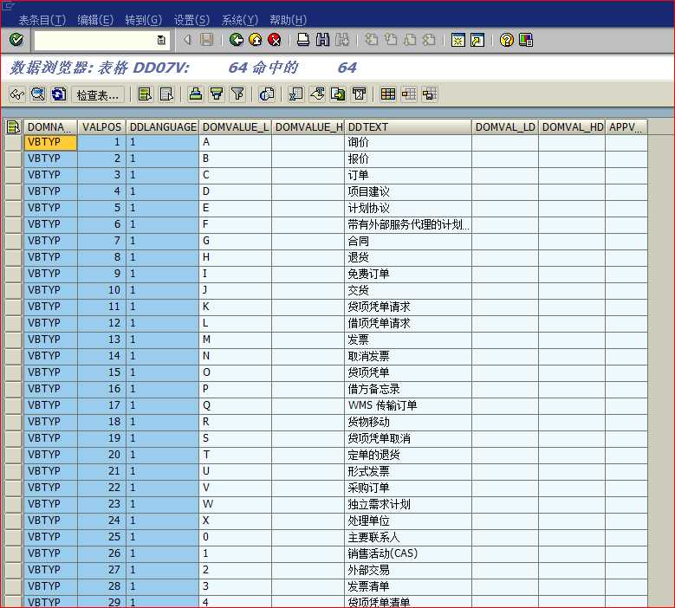Open Print Preview from grid toolbar
This screenshot has height=608, width=675.
tap(267, 94)
